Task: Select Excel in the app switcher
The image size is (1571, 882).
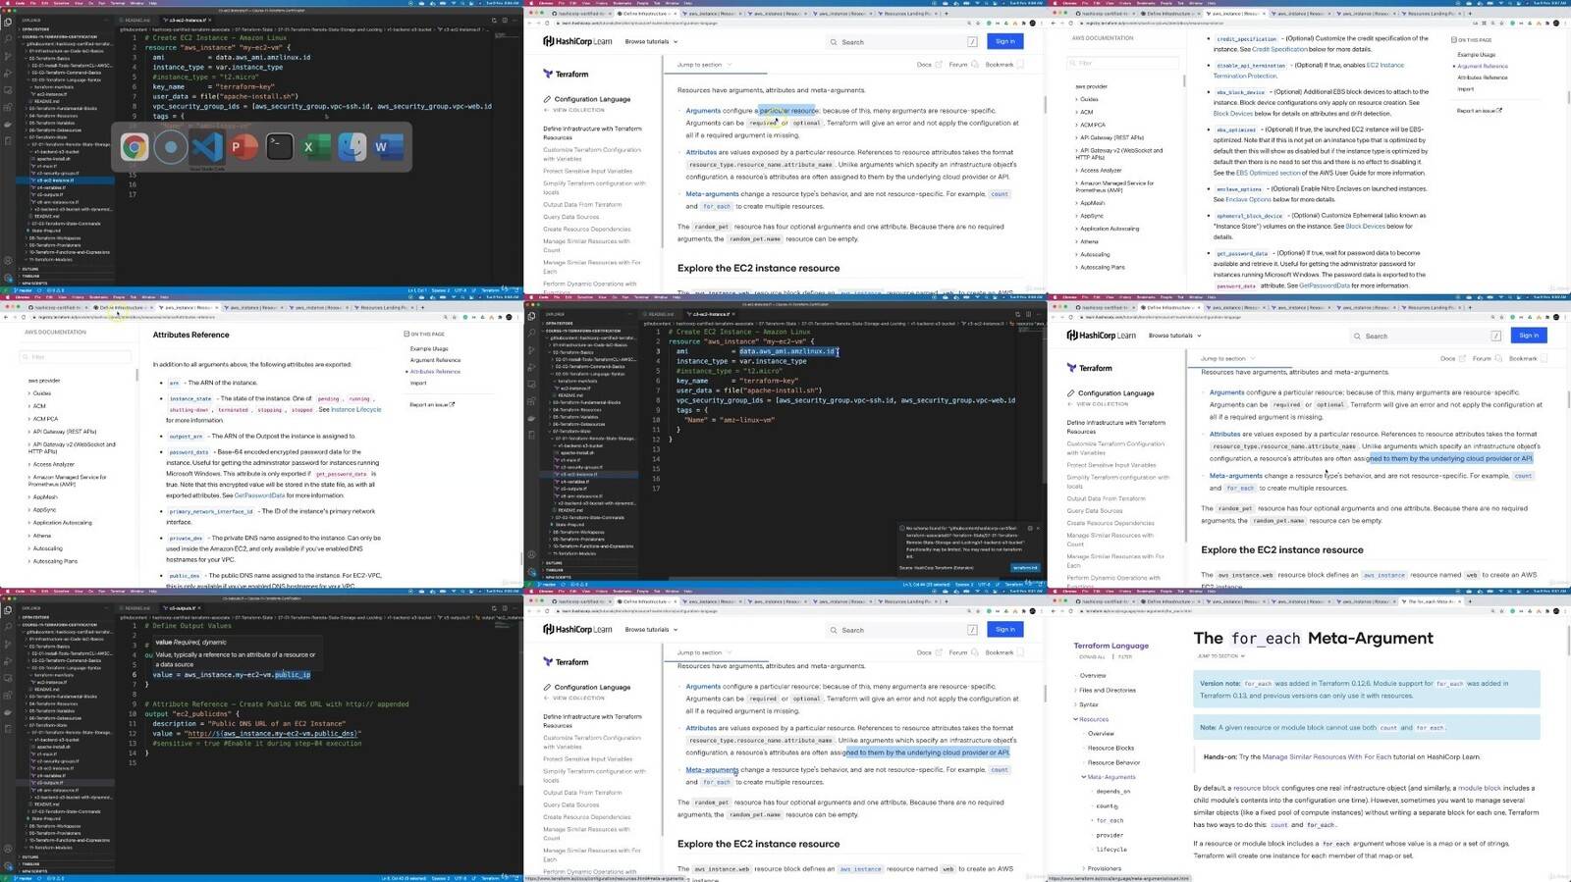Action: [316, 147]
